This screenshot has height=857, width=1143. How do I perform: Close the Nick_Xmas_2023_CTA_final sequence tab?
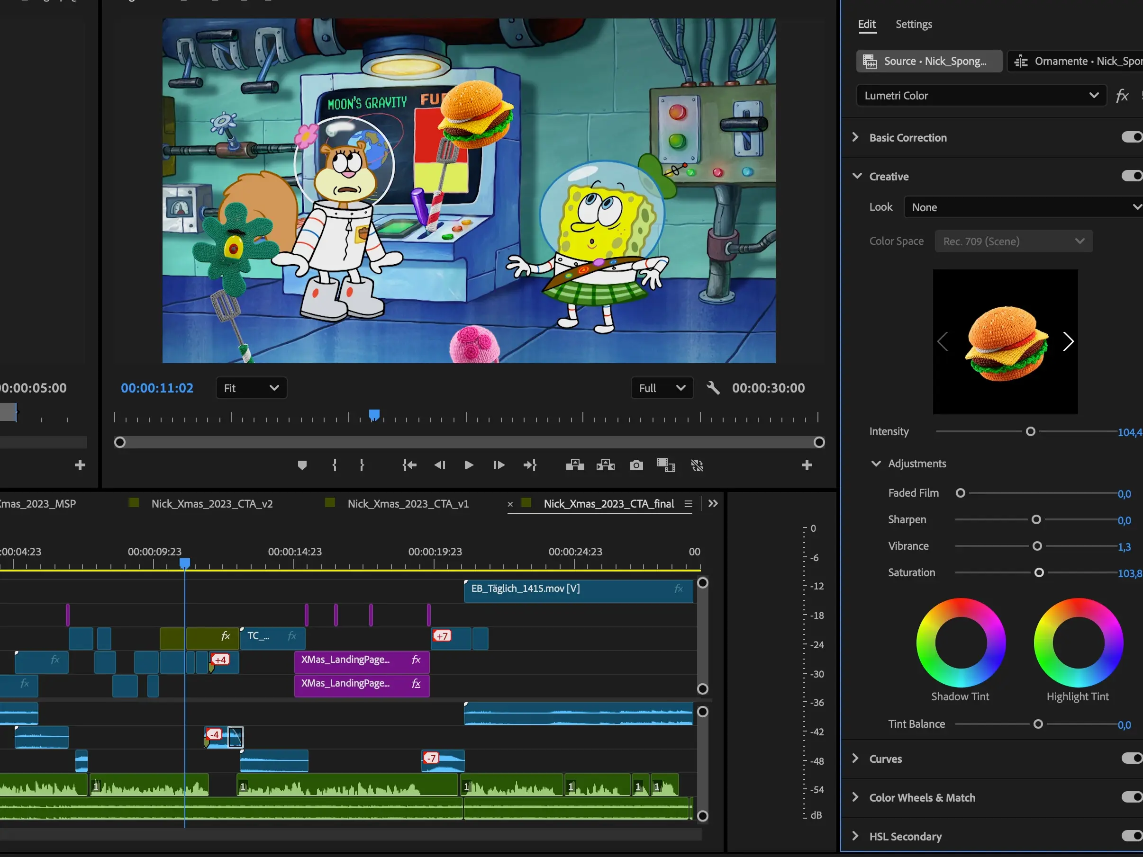[510, 504]
